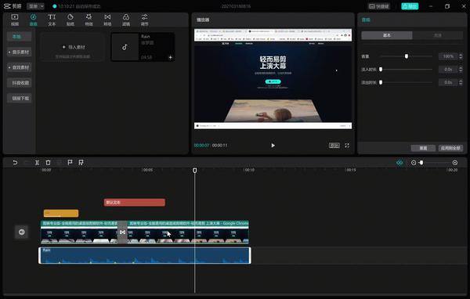Image resolution: width=470 pixels, height=299 pixels.
Task: Click the autosave status indicator
Action: click(77, 6)
